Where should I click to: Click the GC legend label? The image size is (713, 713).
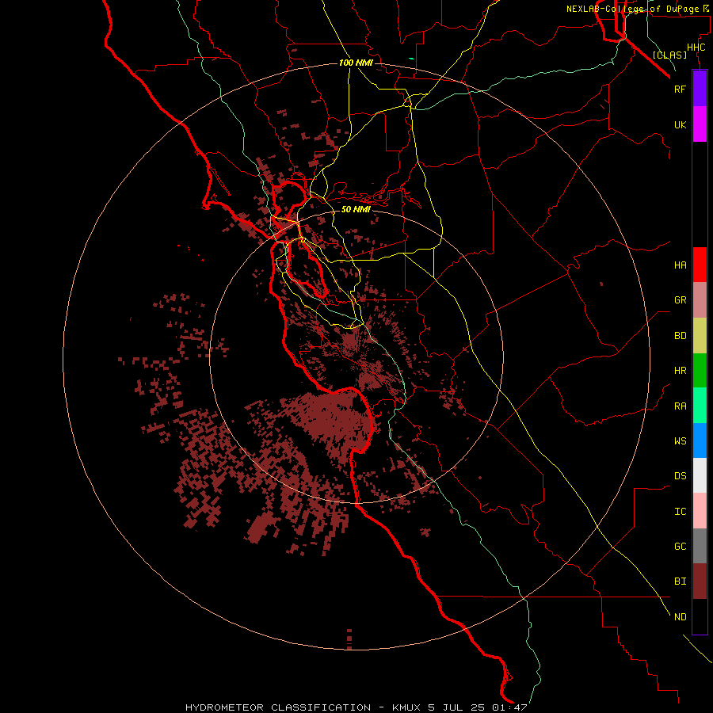[680, 547]
